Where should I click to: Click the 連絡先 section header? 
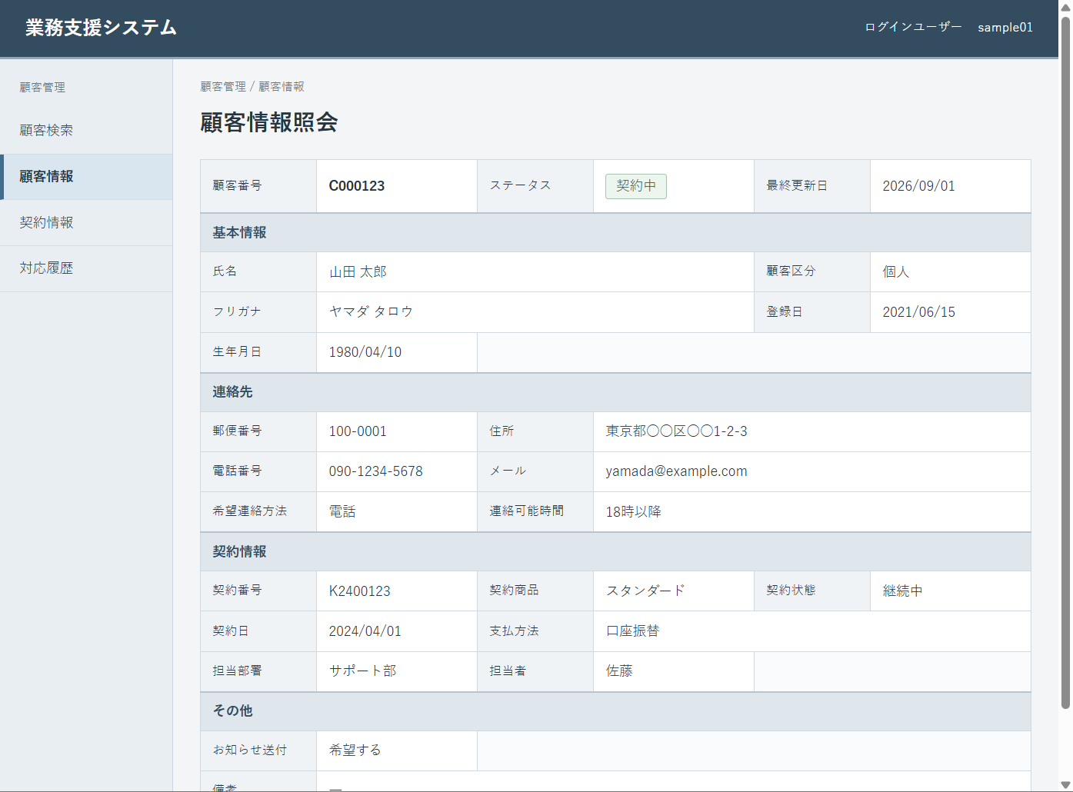(x=615, y=392)
